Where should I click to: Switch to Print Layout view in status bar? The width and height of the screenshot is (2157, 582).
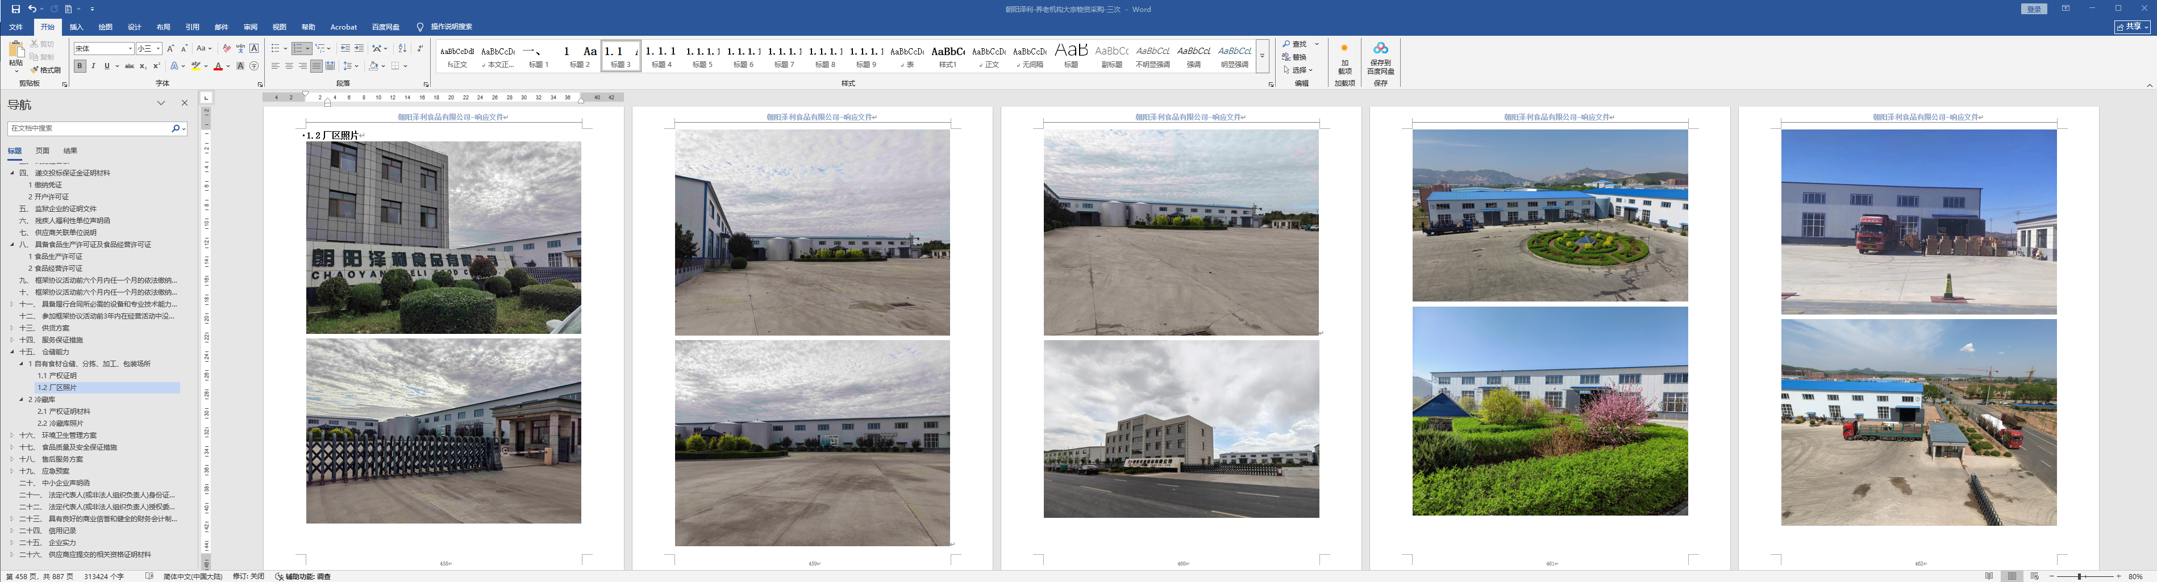click(x=2012, y=576)
